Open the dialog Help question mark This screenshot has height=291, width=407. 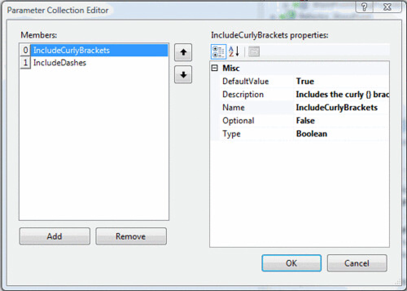(364, 7)
